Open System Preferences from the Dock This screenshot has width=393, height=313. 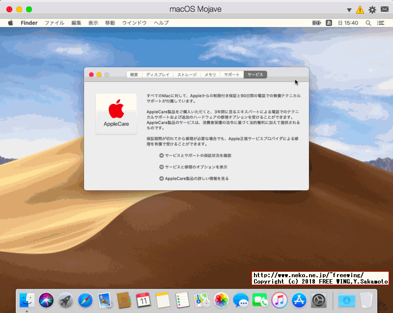[x=318, y=301]
